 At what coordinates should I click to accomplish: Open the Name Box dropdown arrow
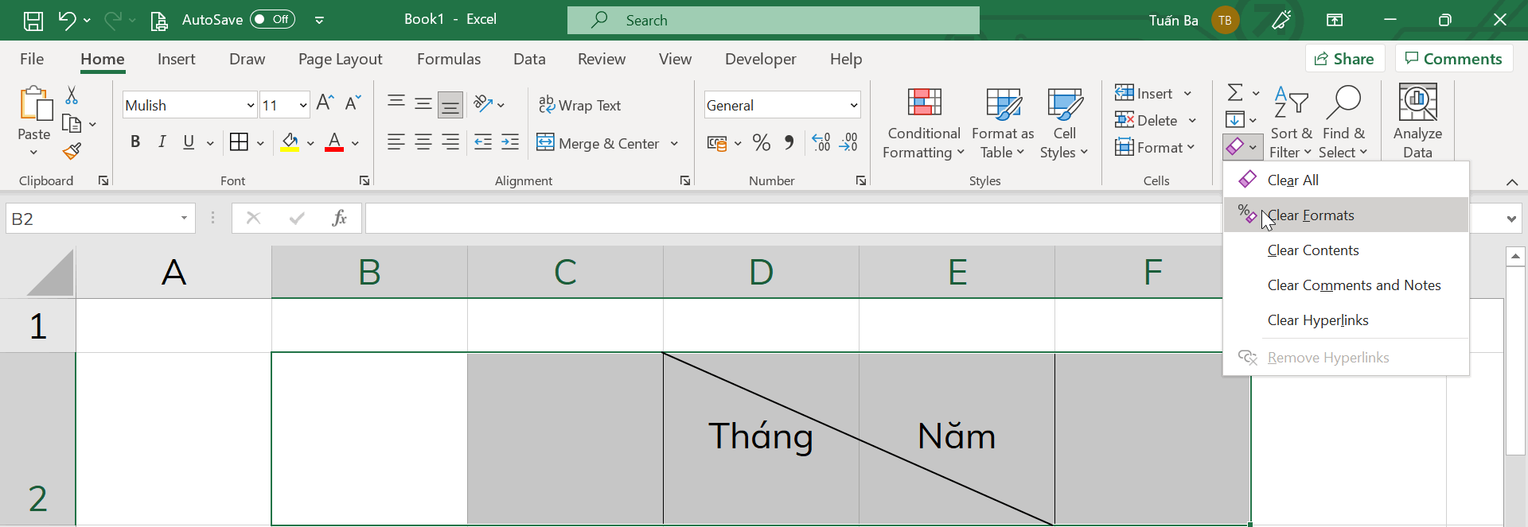tap(184, 218)
